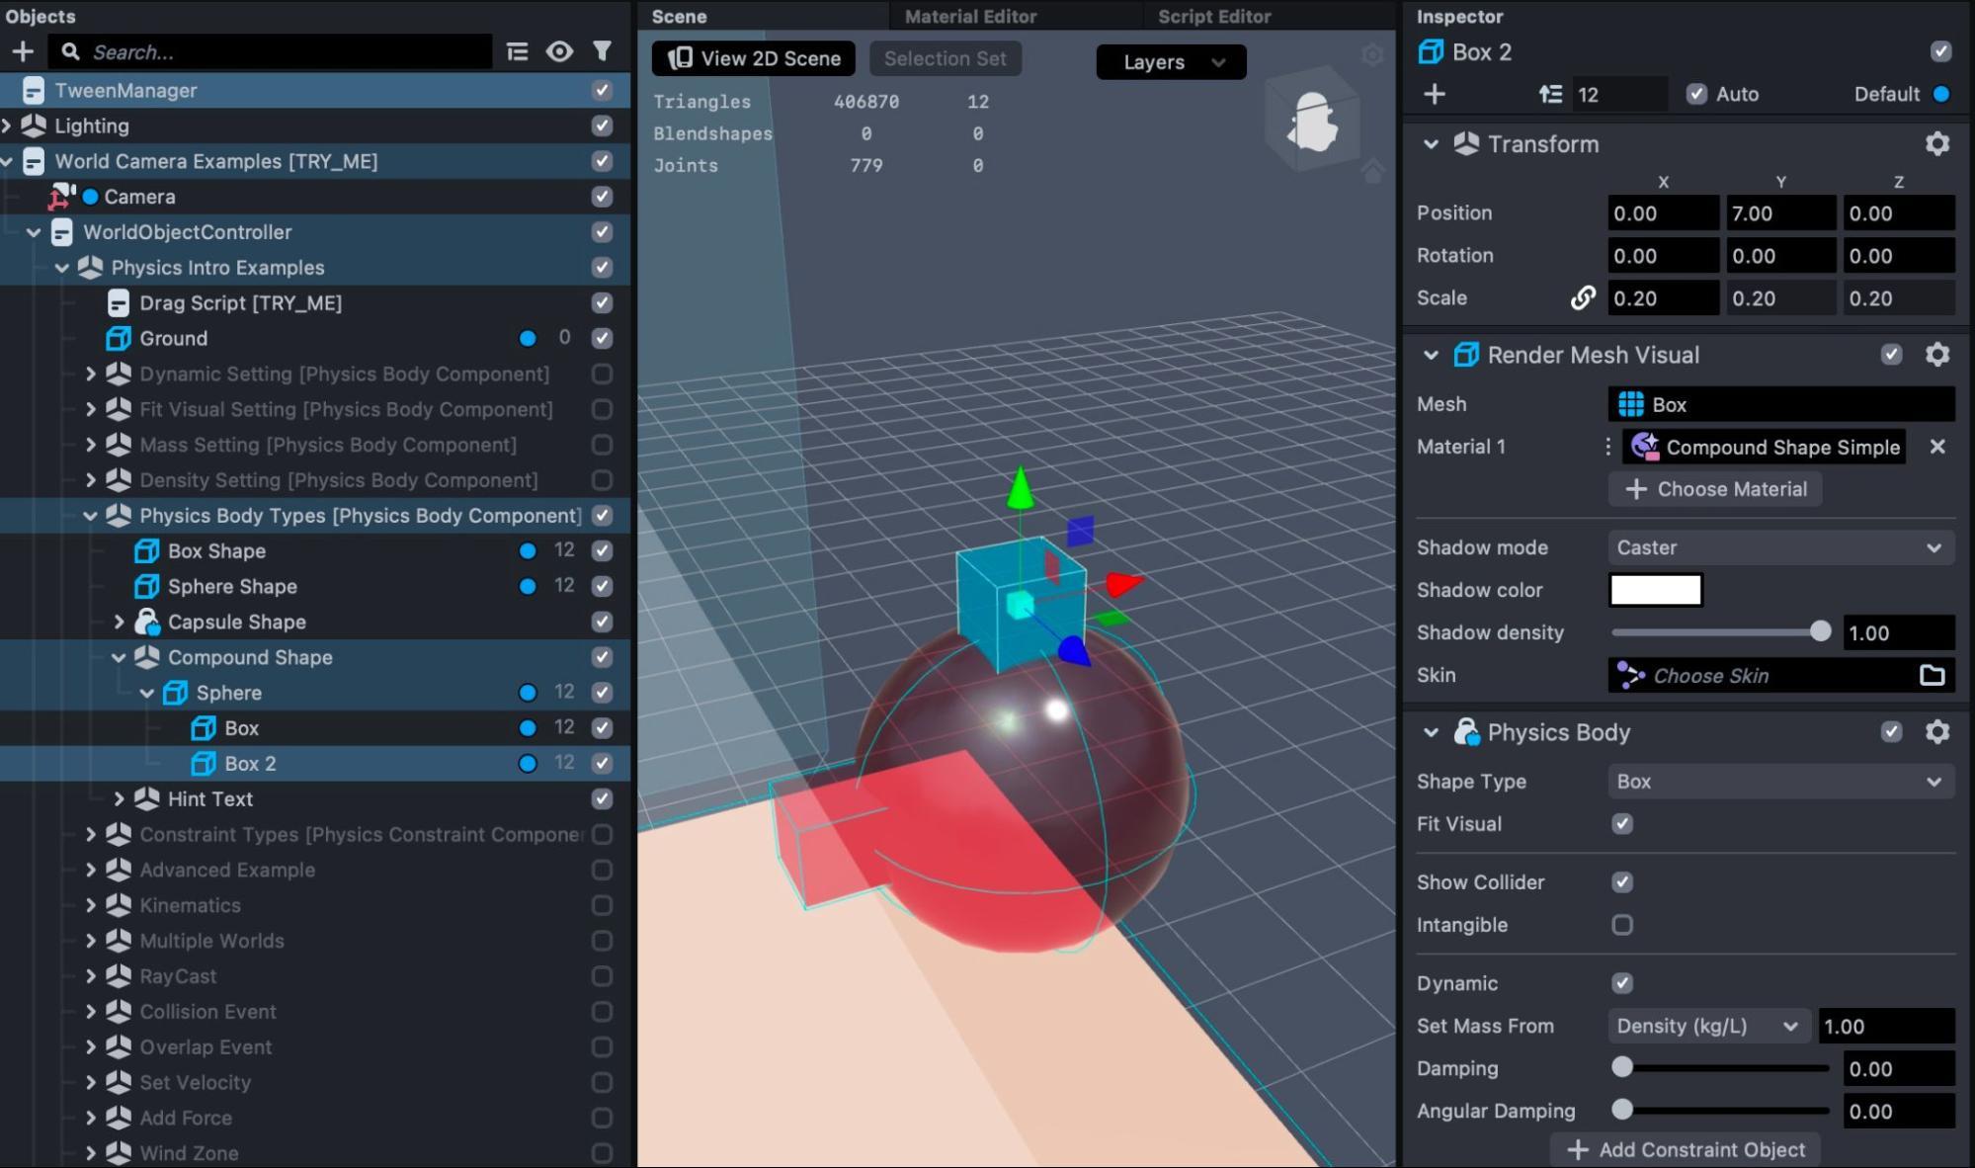This screenshot has height=1168, width=1975.
Task: Open the Shadow mode Caster dropdown
Action: click(x=1780, y=547)
